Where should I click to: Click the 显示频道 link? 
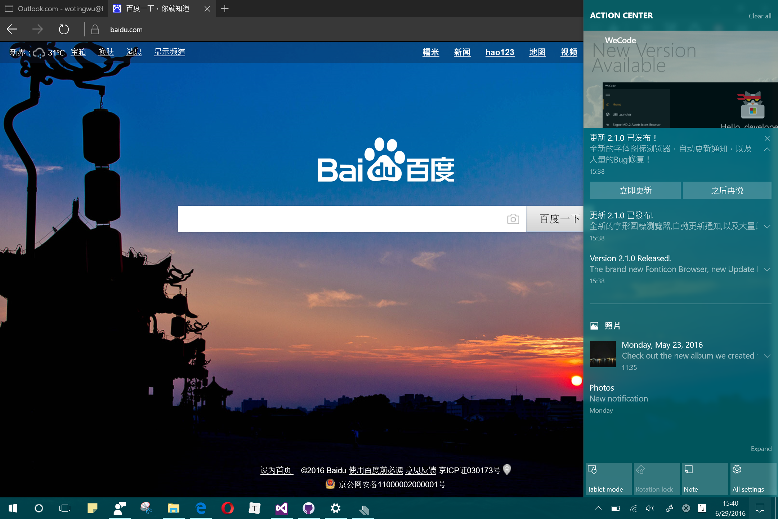(170, 52)
